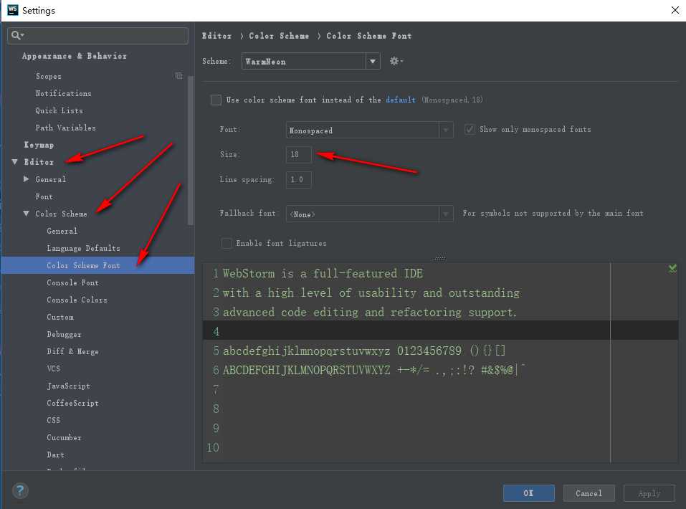The image size is (686, 509).
Task: Expand the General node under Editor
Action: (27, 179)
